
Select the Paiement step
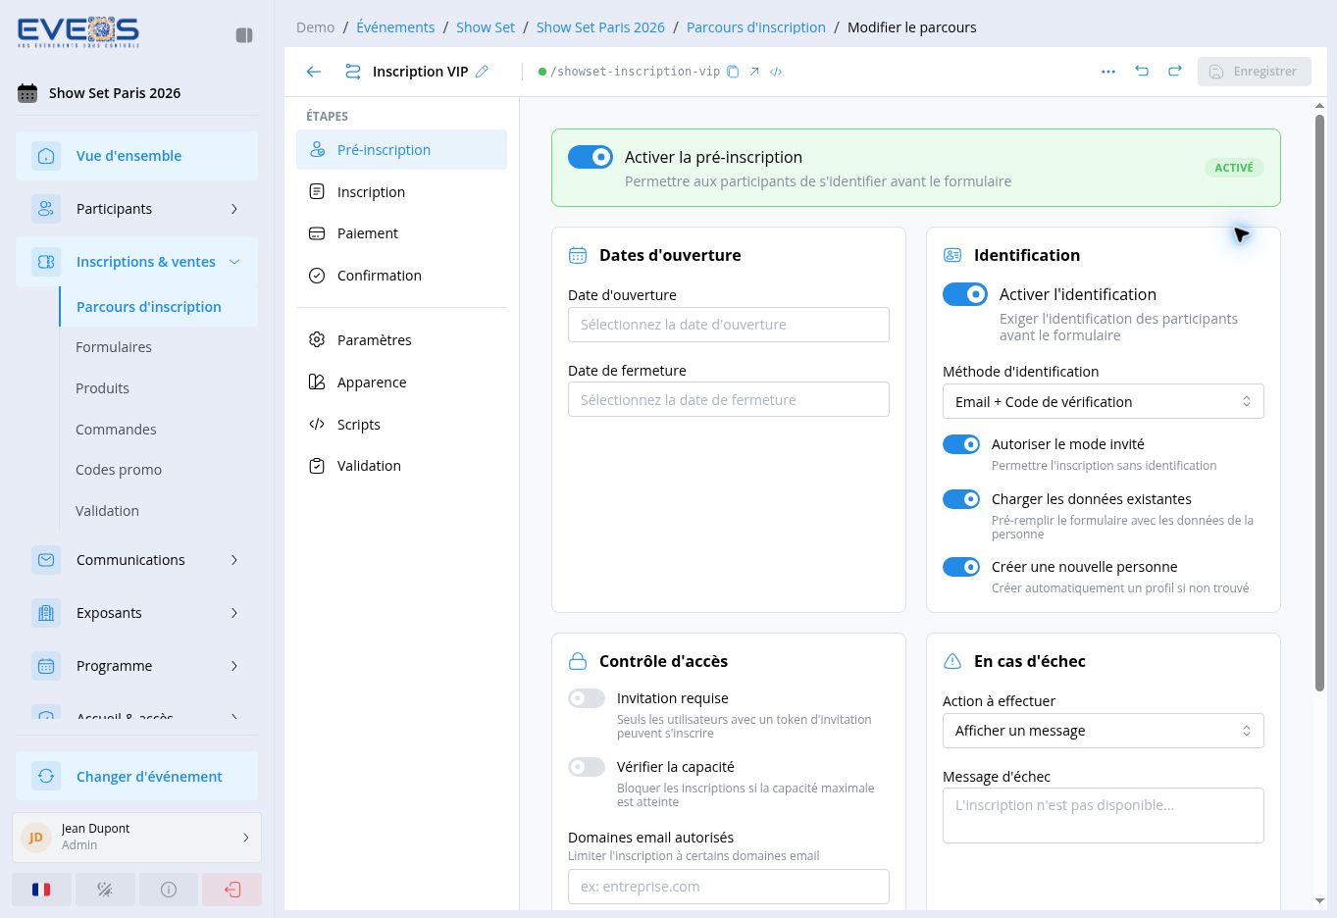tap(401, 233)
